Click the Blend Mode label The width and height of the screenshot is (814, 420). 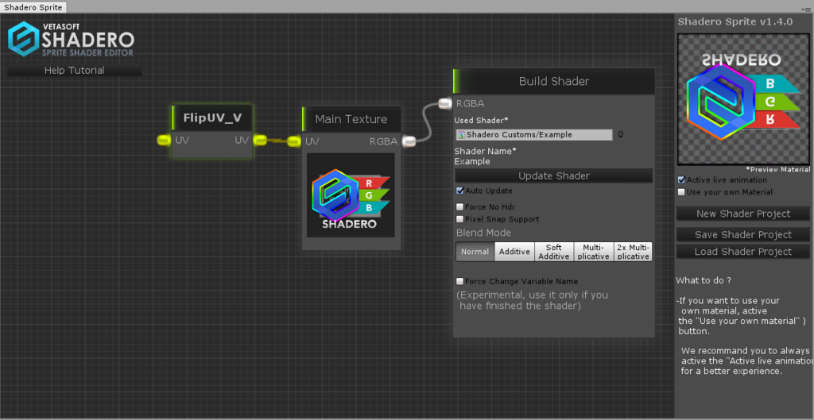tap(483, 233)
